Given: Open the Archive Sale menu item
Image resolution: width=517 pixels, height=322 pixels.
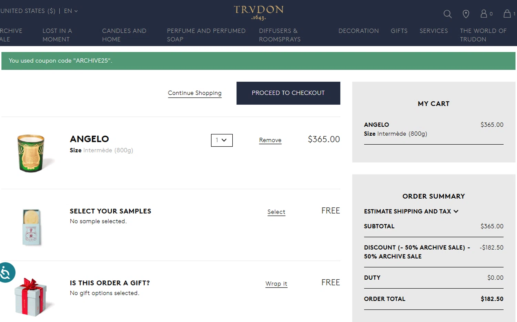Looking at the screenshot, I should tap(11, 35).
